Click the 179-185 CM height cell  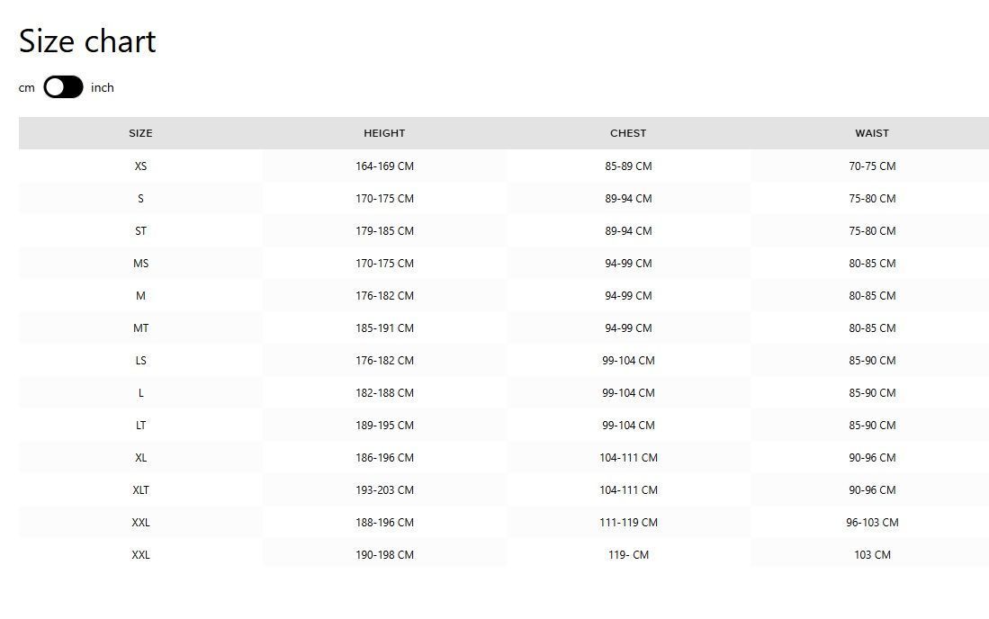[x=384, y=231]
